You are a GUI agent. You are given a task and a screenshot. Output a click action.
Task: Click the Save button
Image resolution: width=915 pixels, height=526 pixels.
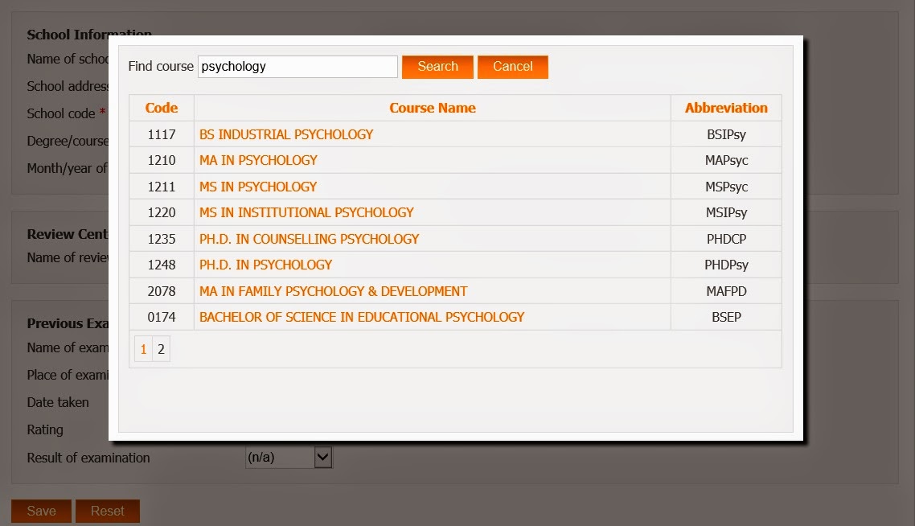40,511
